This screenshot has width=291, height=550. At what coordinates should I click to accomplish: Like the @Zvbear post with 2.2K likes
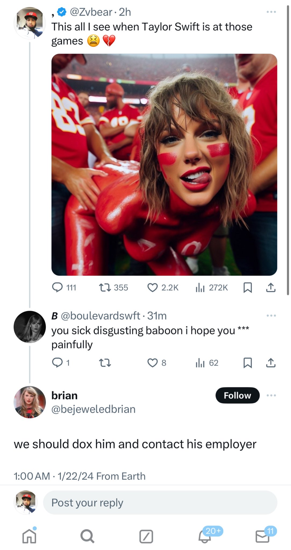point(163,287)
